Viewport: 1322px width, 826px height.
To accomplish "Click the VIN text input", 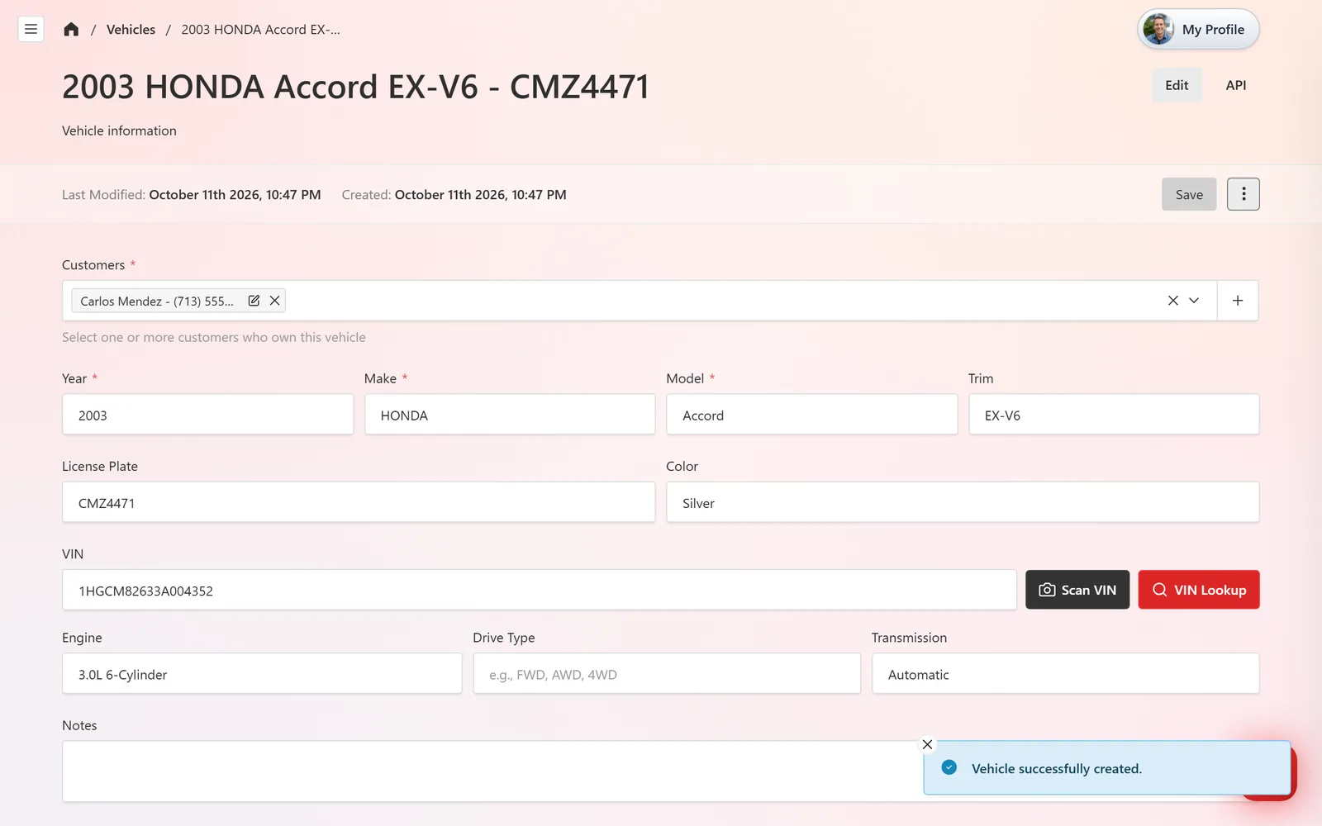I will coord(540,590).
